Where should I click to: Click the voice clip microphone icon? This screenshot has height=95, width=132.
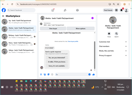click(x=41, y=74)
